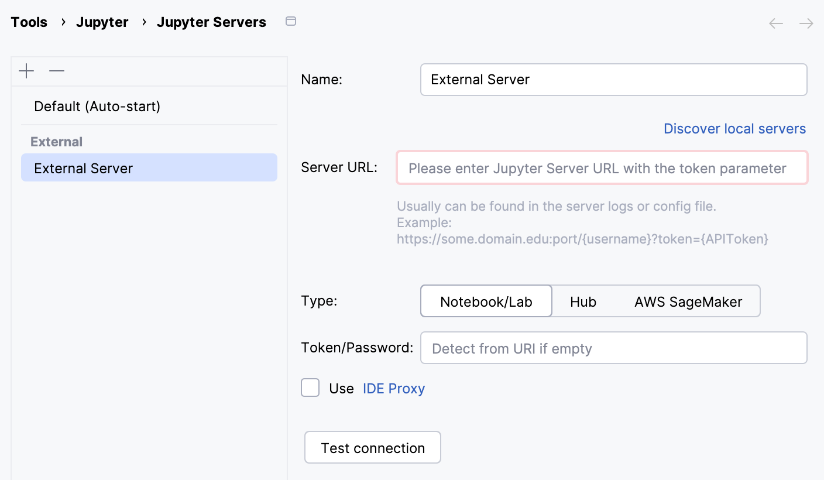Open Jupyter in the breadcrumb
Screen dimensions: 824x480
(x=102, y=22)
